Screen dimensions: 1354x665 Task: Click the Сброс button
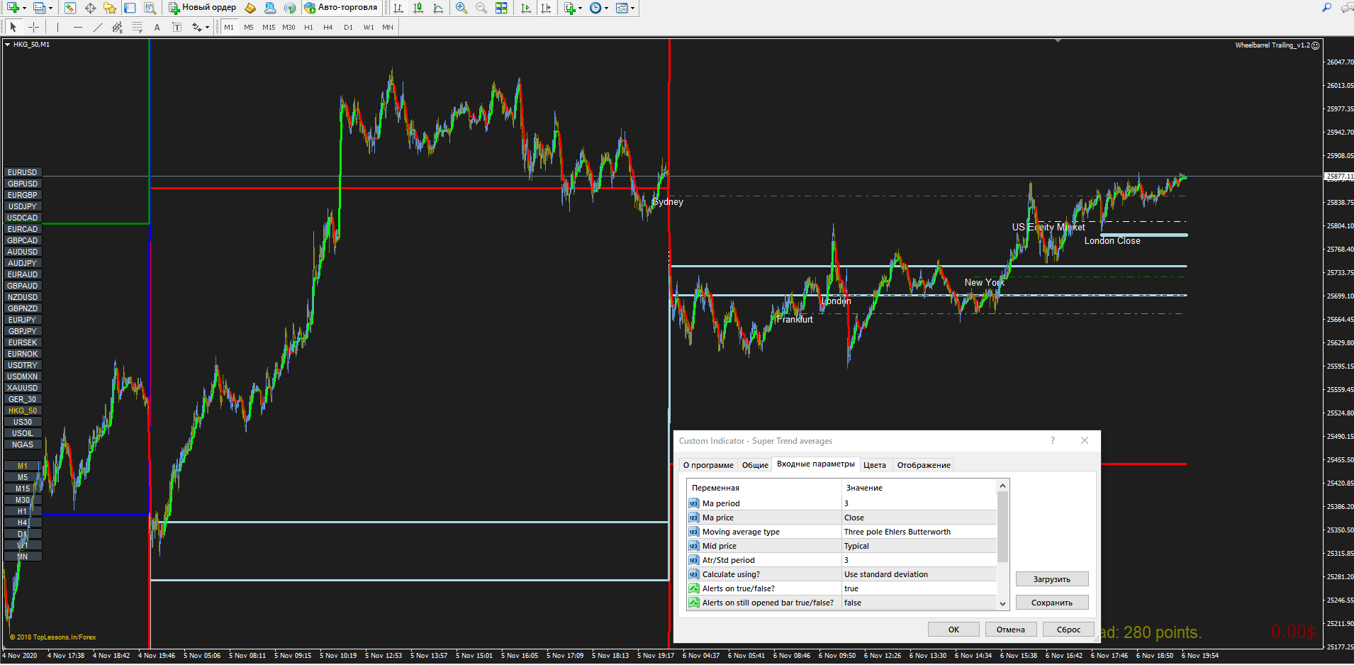point(1068,629)
